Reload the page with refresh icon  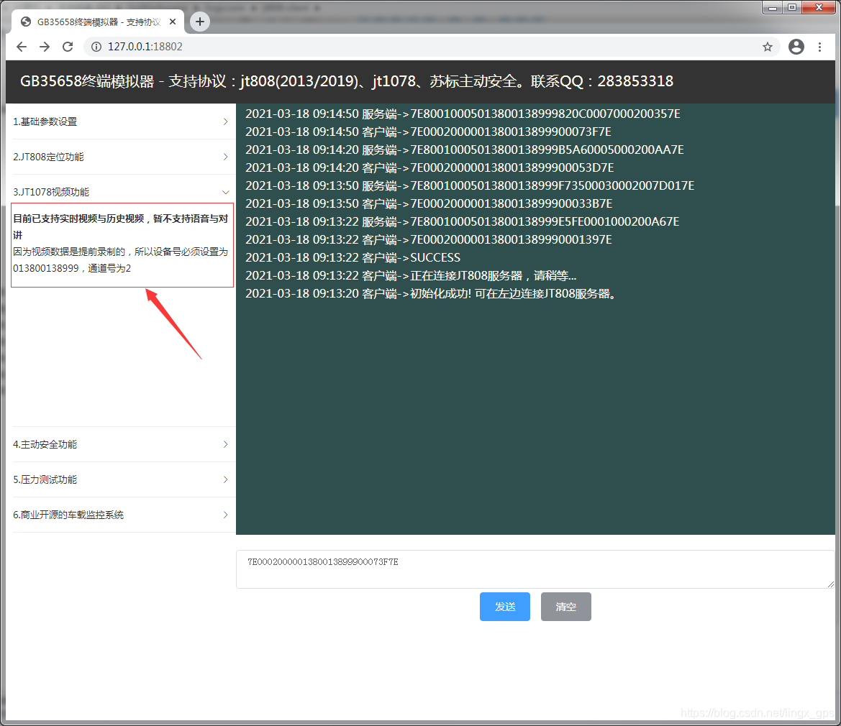(x=68, y=47)
